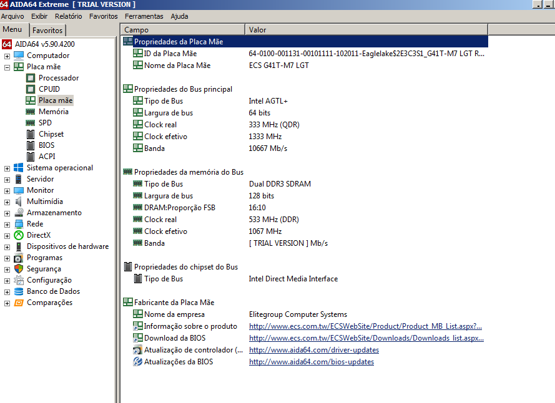
Task: Click the Segurança shield icon
Action: coord(19,269)
